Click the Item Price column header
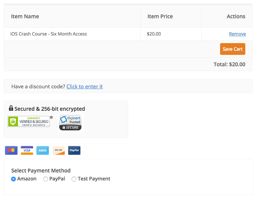 160,17
